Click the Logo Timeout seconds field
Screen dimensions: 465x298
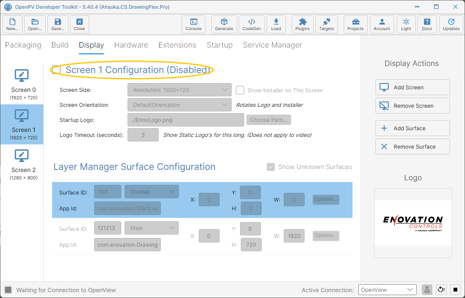[143, 135]
